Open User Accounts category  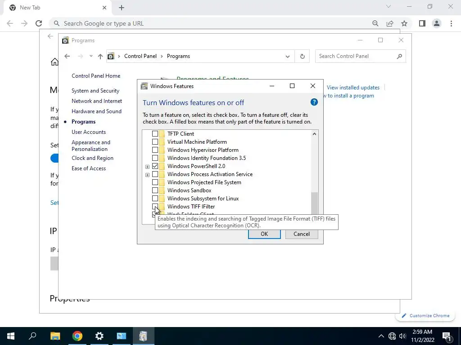(x=89, y=132)
